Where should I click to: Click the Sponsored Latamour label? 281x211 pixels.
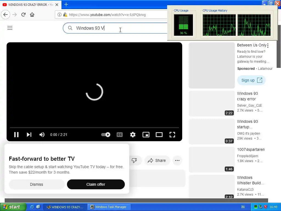pyautogui.click(x=255, y=68)
